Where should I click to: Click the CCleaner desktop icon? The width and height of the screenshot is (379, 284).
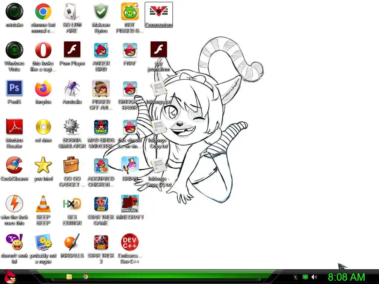point(14,165)
